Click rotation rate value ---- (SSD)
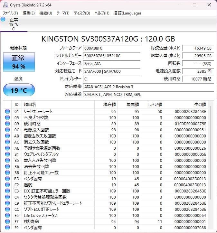Screen dimensions: 217x233 click(198, 64)
